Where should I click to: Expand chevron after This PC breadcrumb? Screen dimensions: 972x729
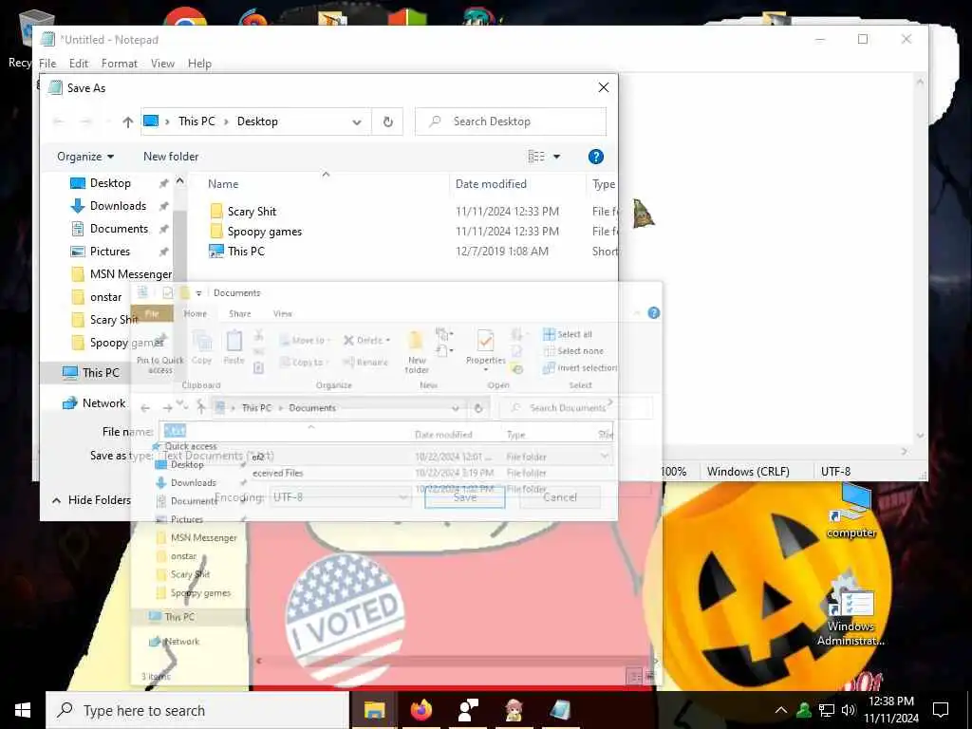(226, 121)
